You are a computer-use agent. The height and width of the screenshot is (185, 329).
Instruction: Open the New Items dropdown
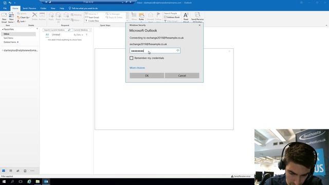11,17
